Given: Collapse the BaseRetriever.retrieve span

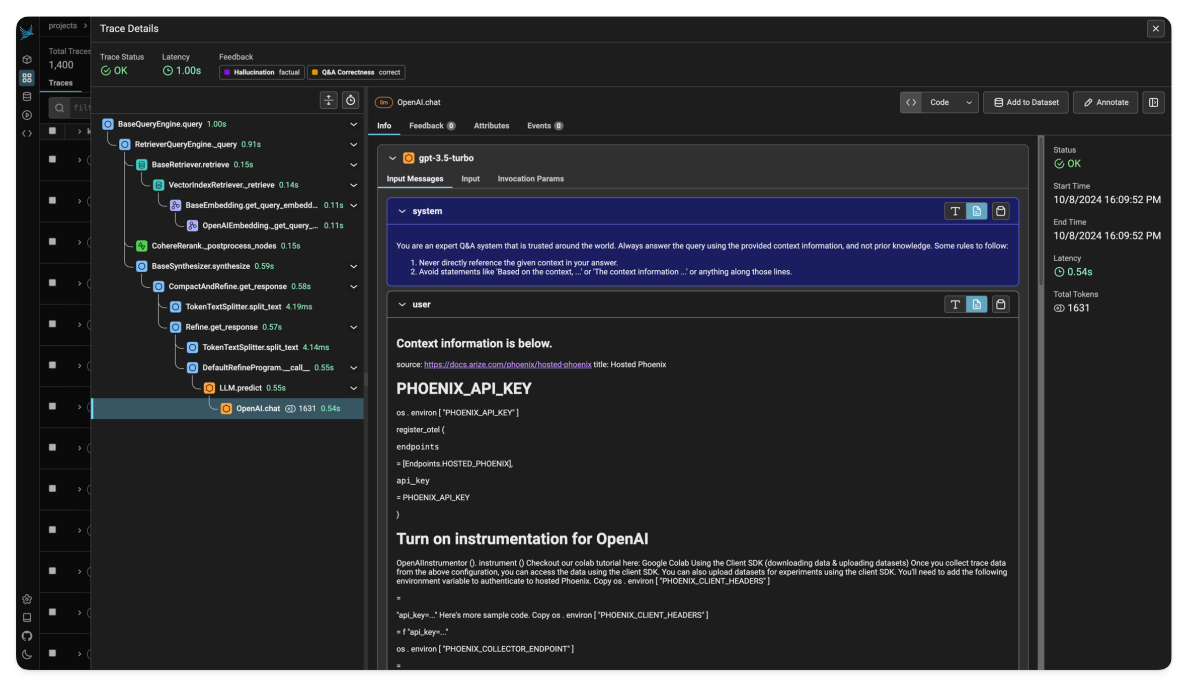Looking at the screenshot, I should 354,165.
